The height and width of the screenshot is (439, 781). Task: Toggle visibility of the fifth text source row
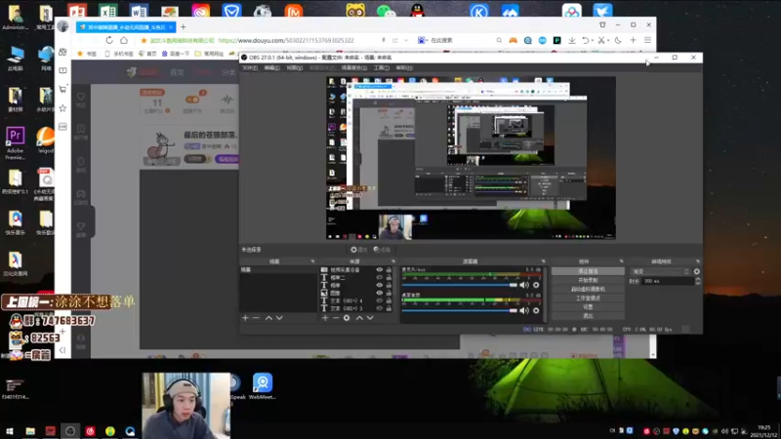pyautogui.click(x=380, y=300)
